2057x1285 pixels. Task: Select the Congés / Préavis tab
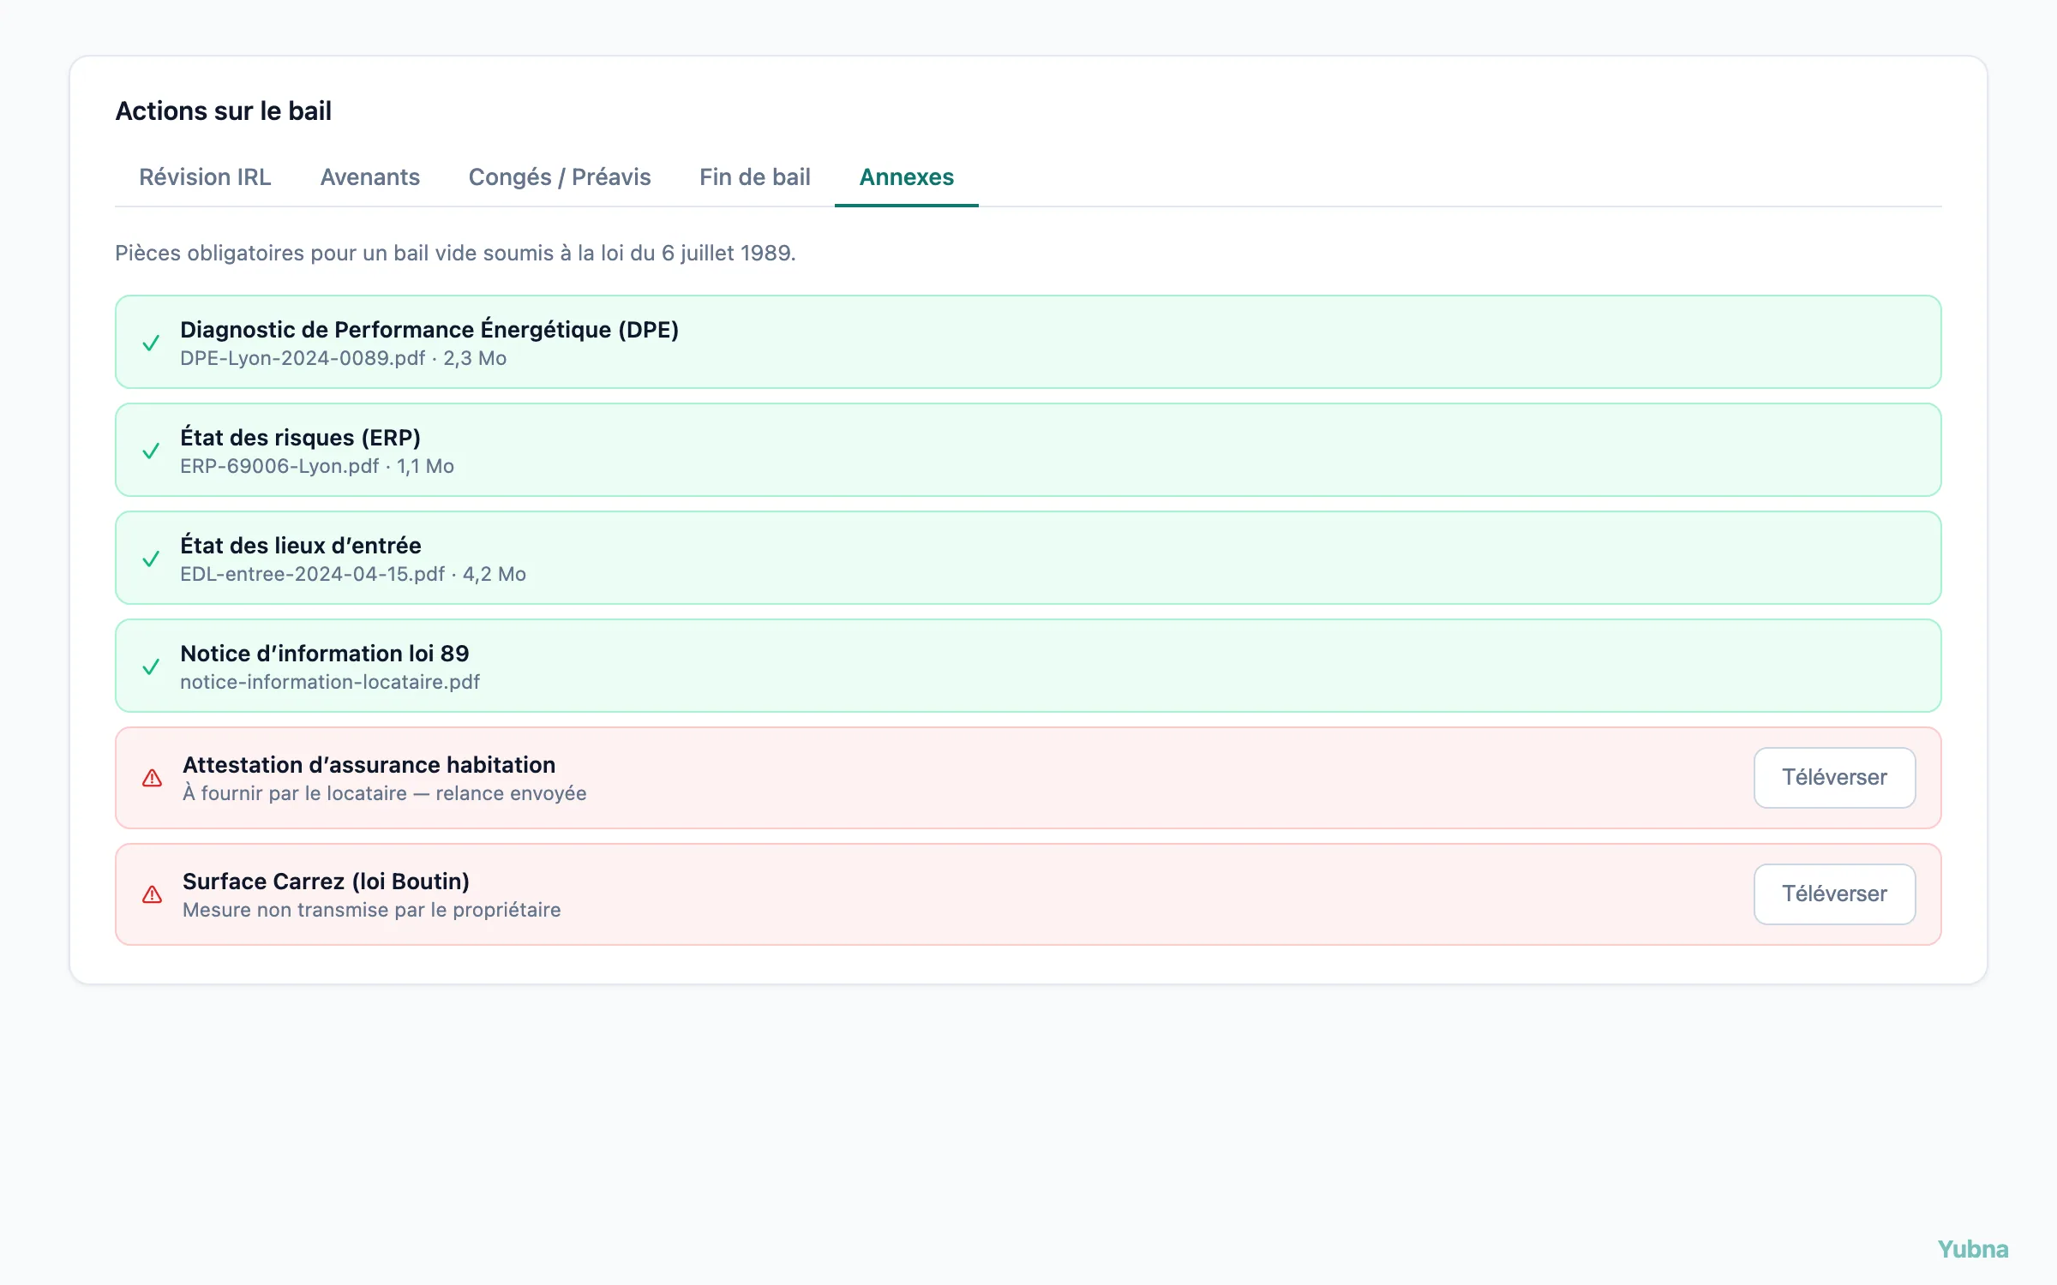pyautogui.click(x=560, y=176)
